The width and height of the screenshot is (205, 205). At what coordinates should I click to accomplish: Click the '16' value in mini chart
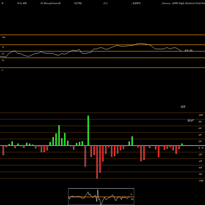[132, 199]
